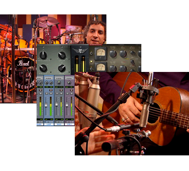Click the Mix knob on the compressor
Screen dimensions: 189x171
pyautogui.click(x=62, y=68)
